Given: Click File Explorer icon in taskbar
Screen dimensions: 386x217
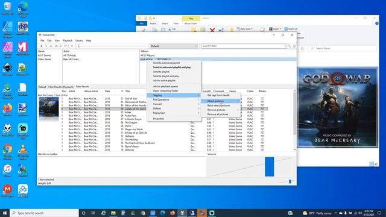Looking at the screenshot, I should point(113,213).
